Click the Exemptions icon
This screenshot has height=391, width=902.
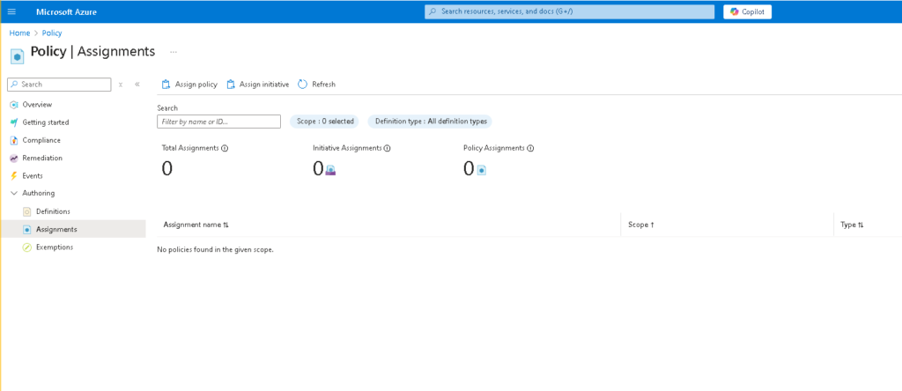[x=26, y=247]
